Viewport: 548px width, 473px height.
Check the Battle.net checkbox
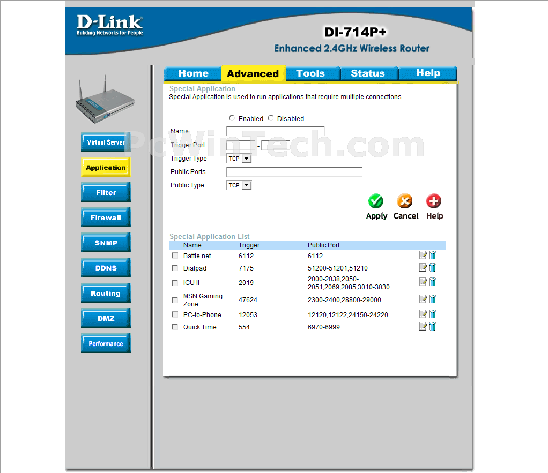(175, 256)
